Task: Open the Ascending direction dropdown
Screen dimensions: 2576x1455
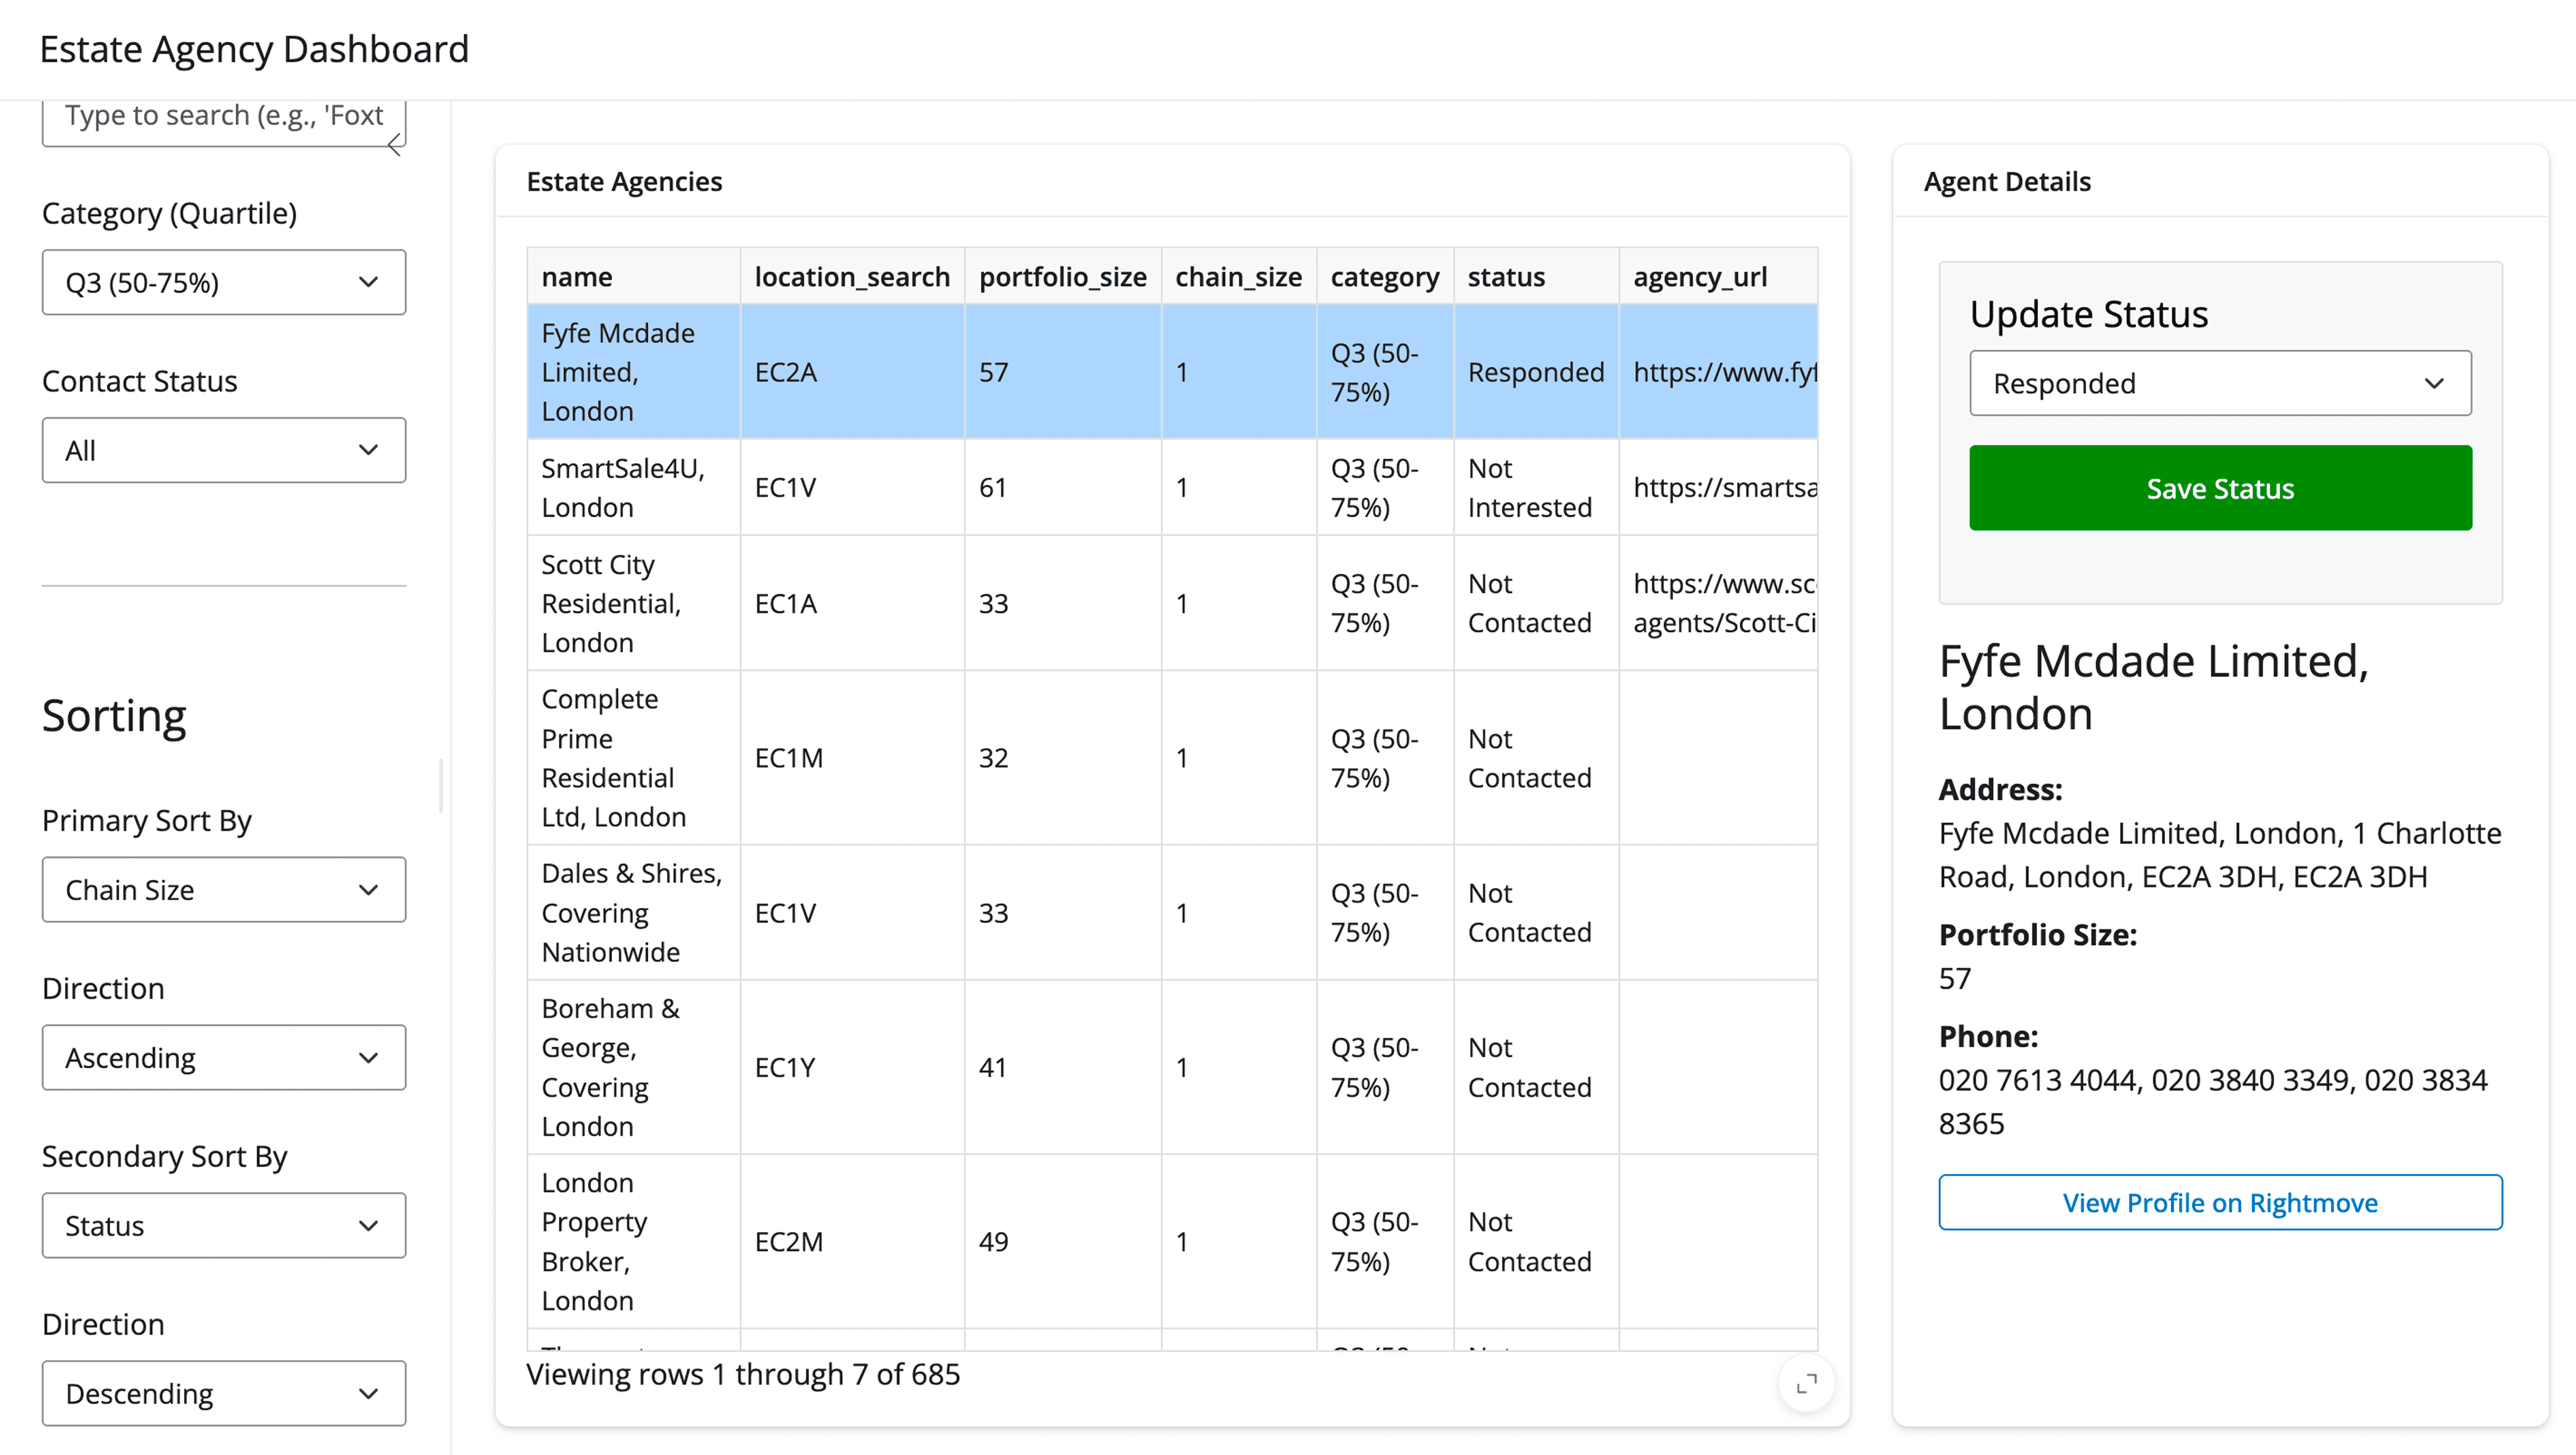Action: 224,1058
